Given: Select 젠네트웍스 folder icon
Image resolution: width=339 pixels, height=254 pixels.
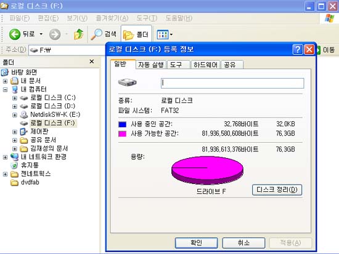Looking at the screenshot, I should (15, 174).
